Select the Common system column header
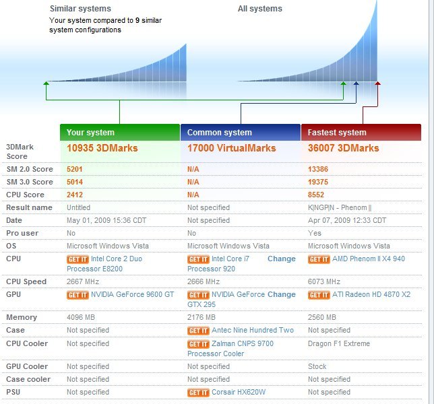 240,133
